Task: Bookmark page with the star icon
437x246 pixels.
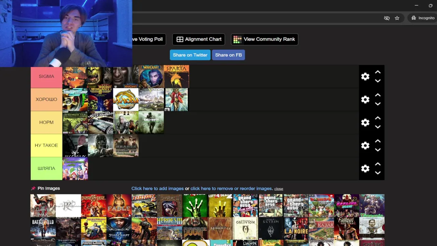Action: 397,18
